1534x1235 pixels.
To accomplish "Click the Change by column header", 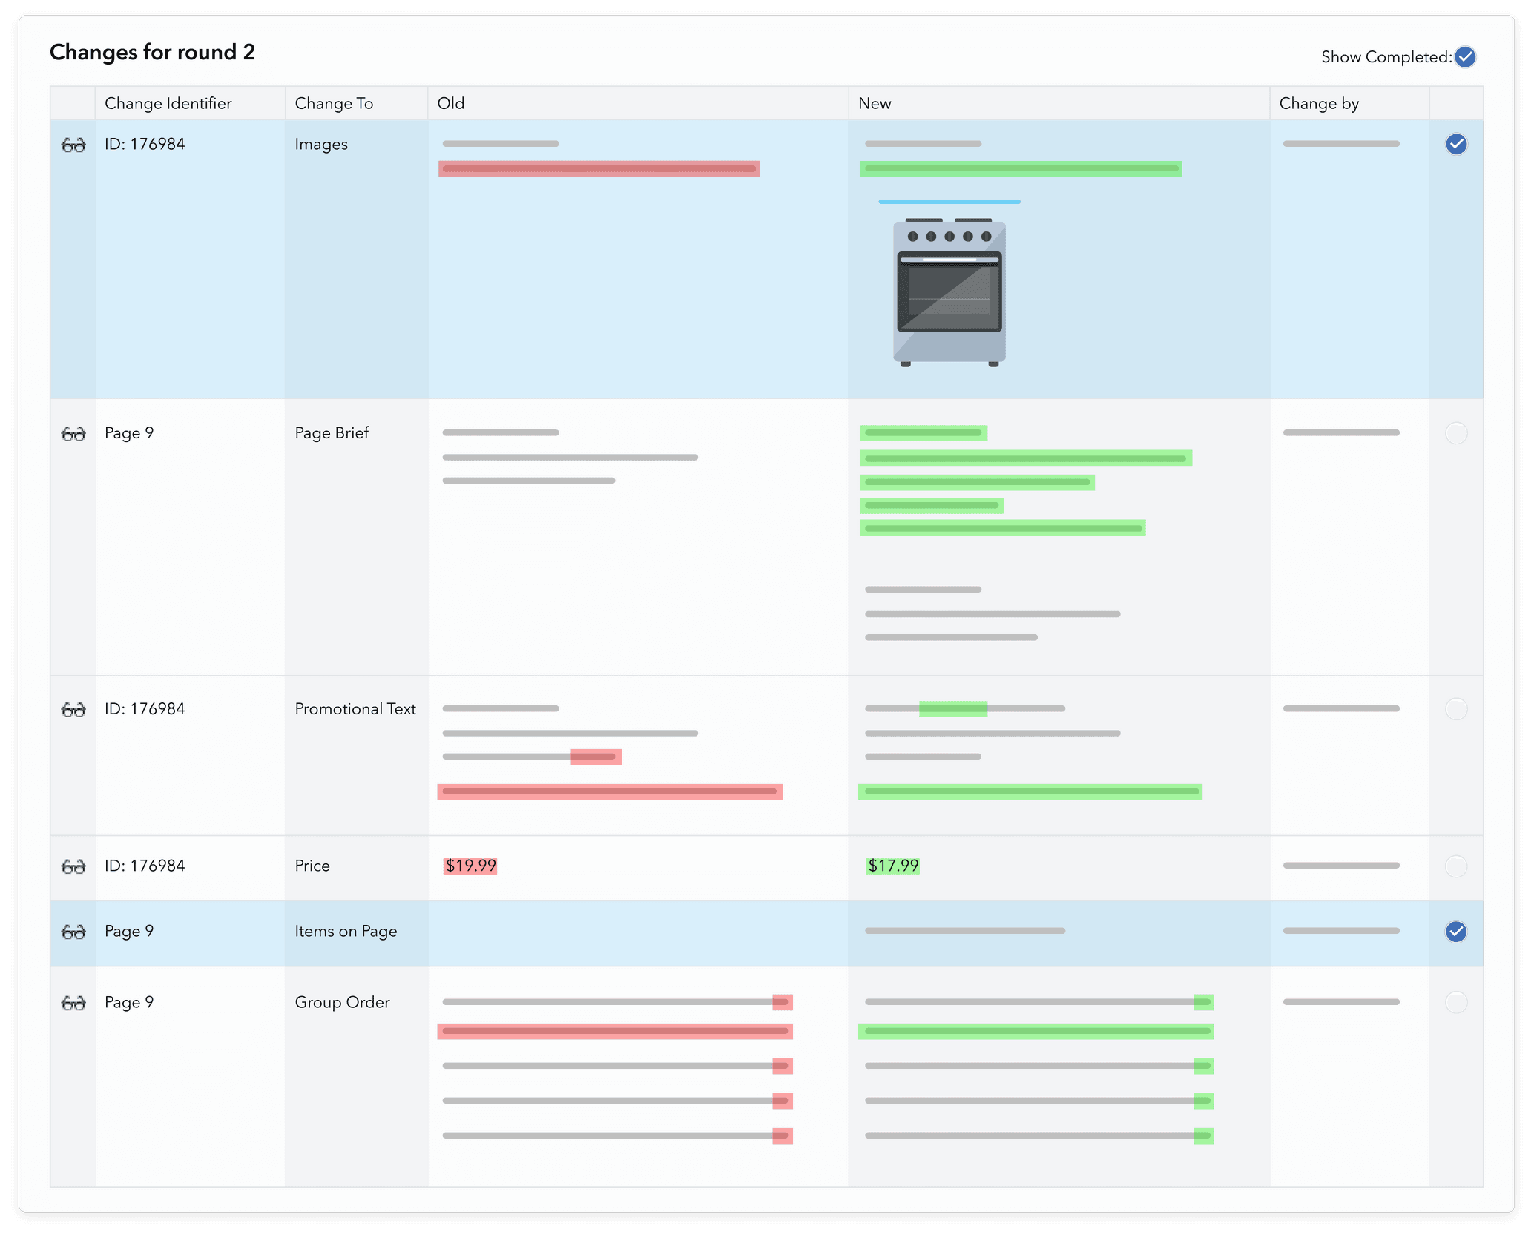I will (1319, 103).
